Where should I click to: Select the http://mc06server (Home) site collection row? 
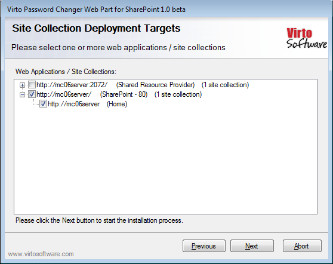pyautogui.click(x=88, y=104)
